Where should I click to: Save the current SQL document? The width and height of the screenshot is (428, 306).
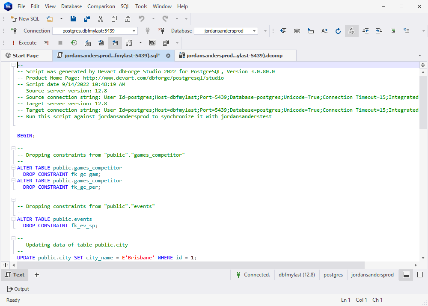point(73,19)
